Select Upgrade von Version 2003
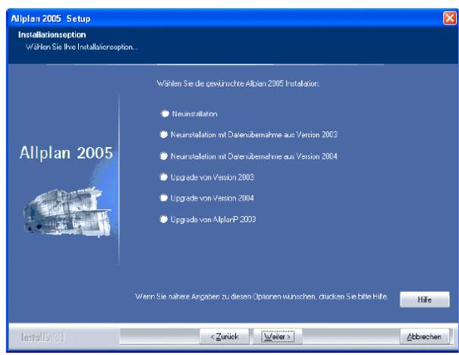The image size is (459, 355). [164, 177]
